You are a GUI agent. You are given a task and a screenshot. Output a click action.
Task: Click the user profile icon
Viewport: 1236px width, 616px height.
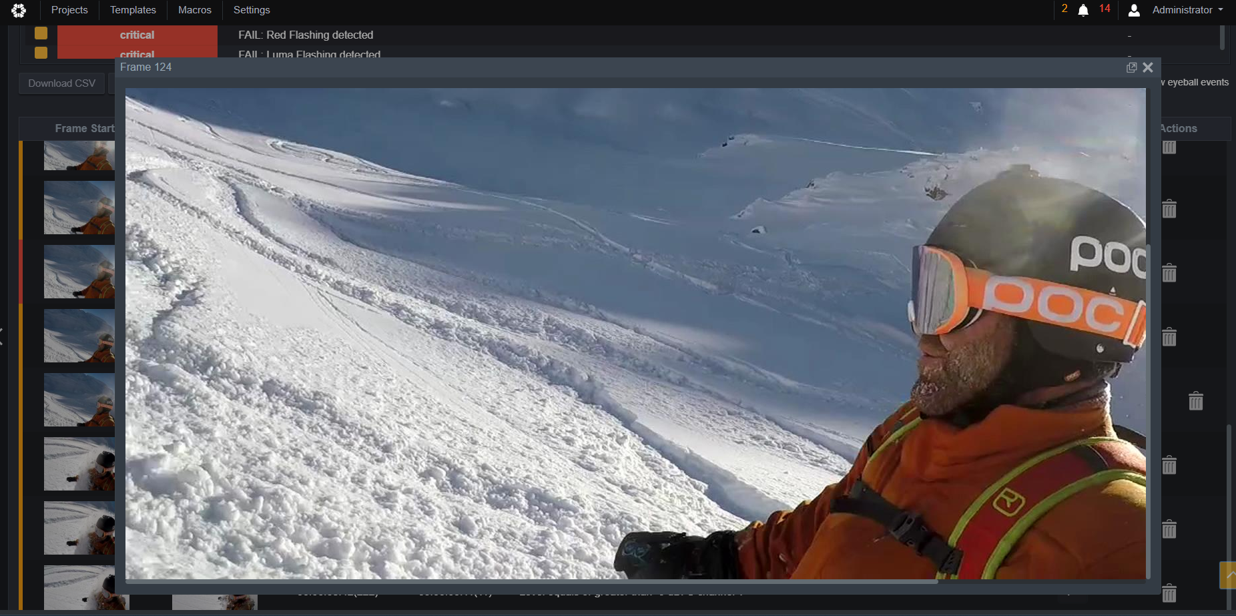pyautogui.click(x=1134, y=10)
